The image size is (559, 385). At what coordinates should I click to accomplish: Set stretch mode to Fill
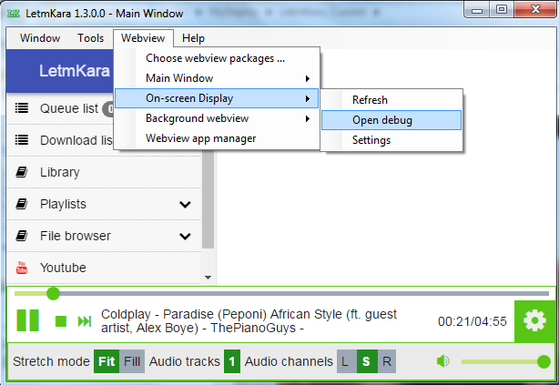pos(132,361)
